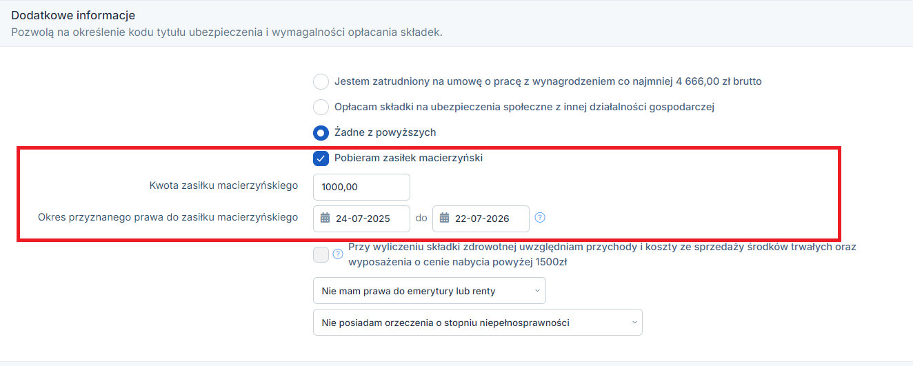Click the end date field showing 22-07-2026
Screen dimensions: 913x366
(481, 218)
